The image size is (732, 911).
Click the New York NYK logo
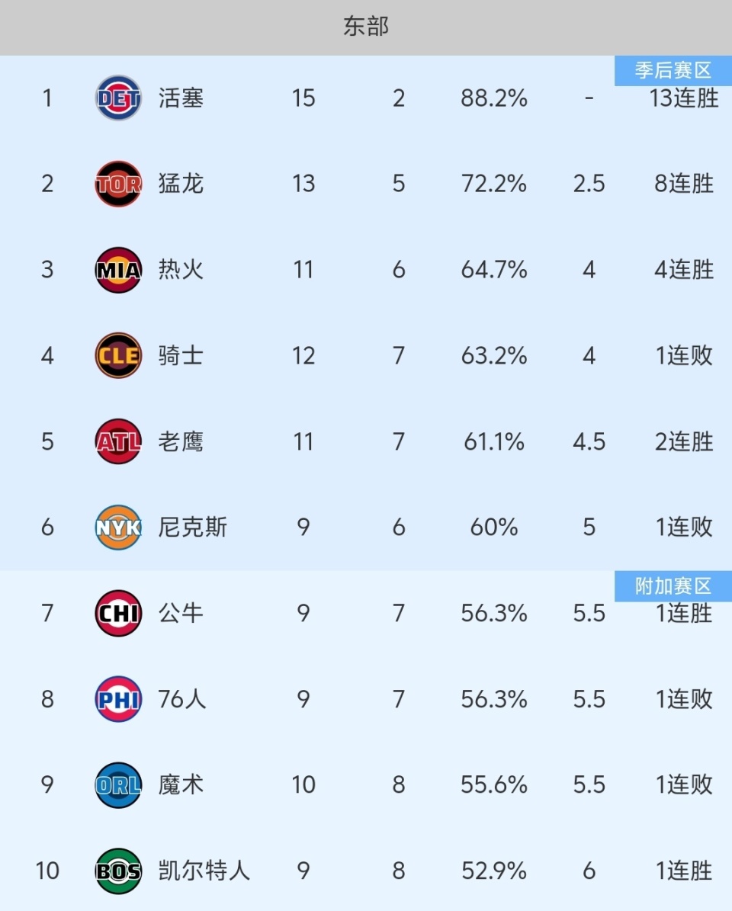click(118, 528)
